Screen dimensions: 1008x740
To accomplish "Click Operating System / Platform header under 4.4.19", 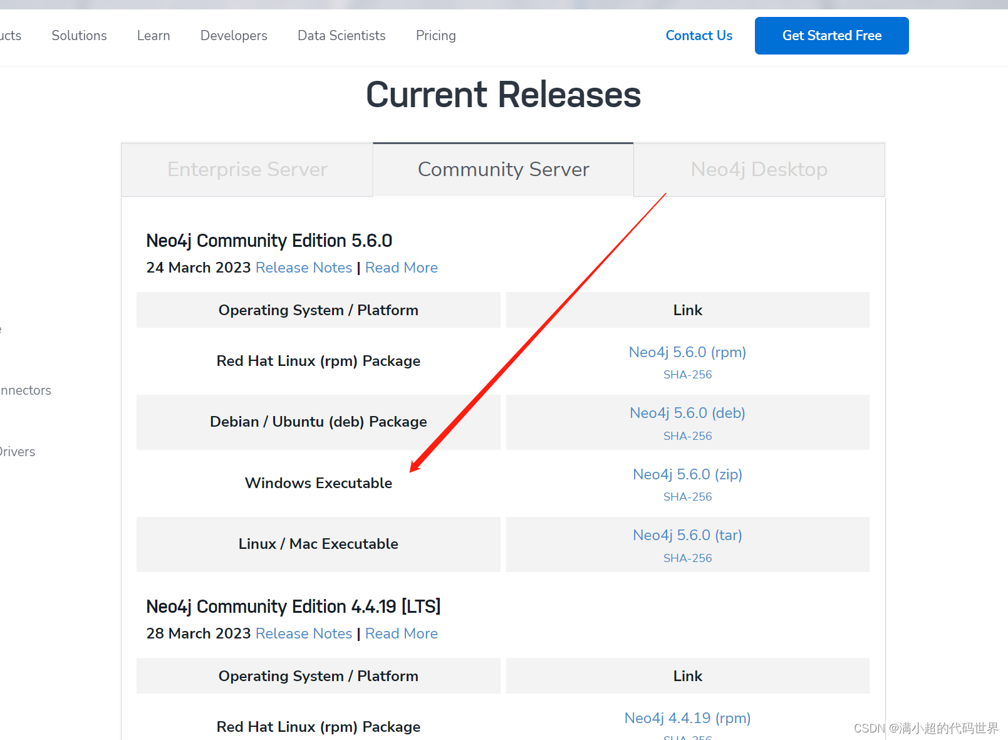I will tap(318, 676).
